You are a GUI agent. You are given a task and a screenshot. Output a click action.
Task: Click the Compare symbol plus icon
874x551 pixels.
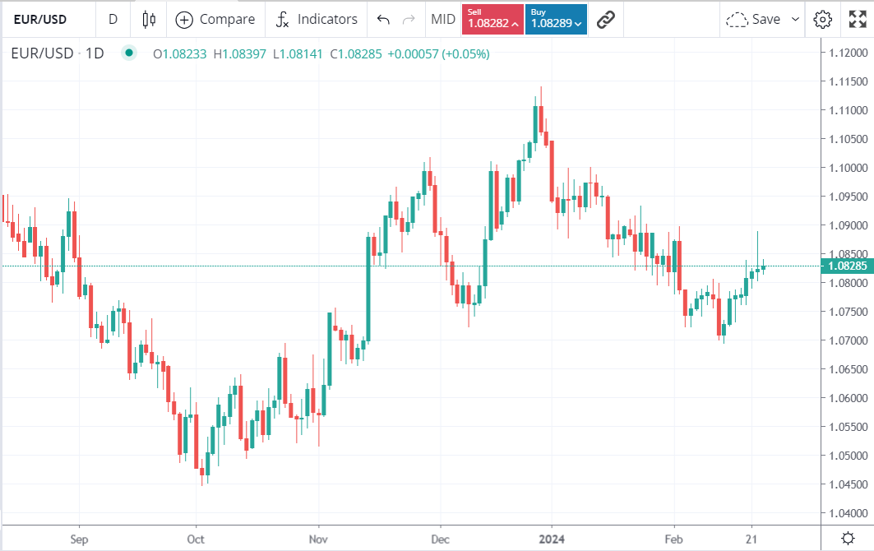pos(184,19)
